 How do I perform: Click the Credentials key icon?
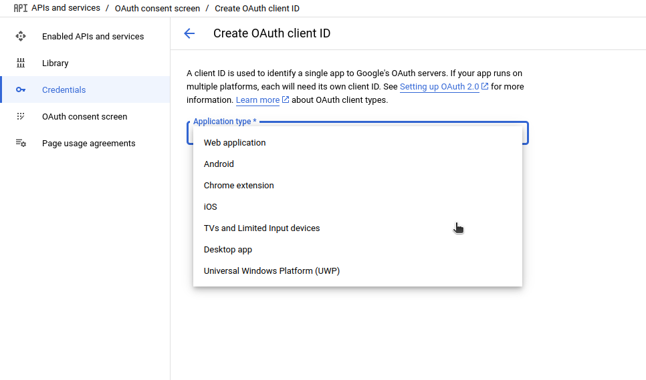pos(21,89)
